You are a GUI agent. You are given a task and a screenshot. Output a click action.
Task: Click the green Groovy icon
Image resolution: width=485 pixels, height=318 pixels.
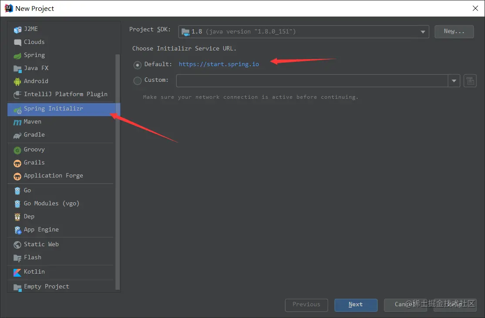(17, 150)
